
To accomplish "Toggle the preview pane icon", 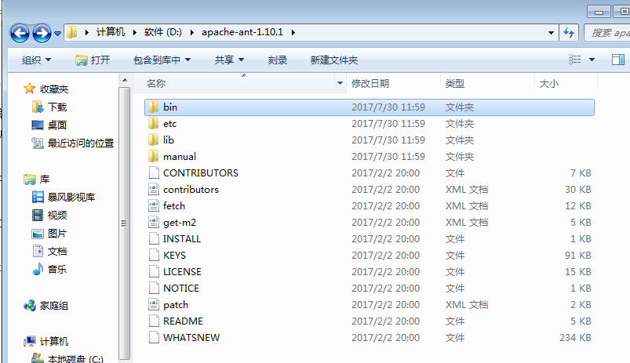I will (x=618, y=60).
